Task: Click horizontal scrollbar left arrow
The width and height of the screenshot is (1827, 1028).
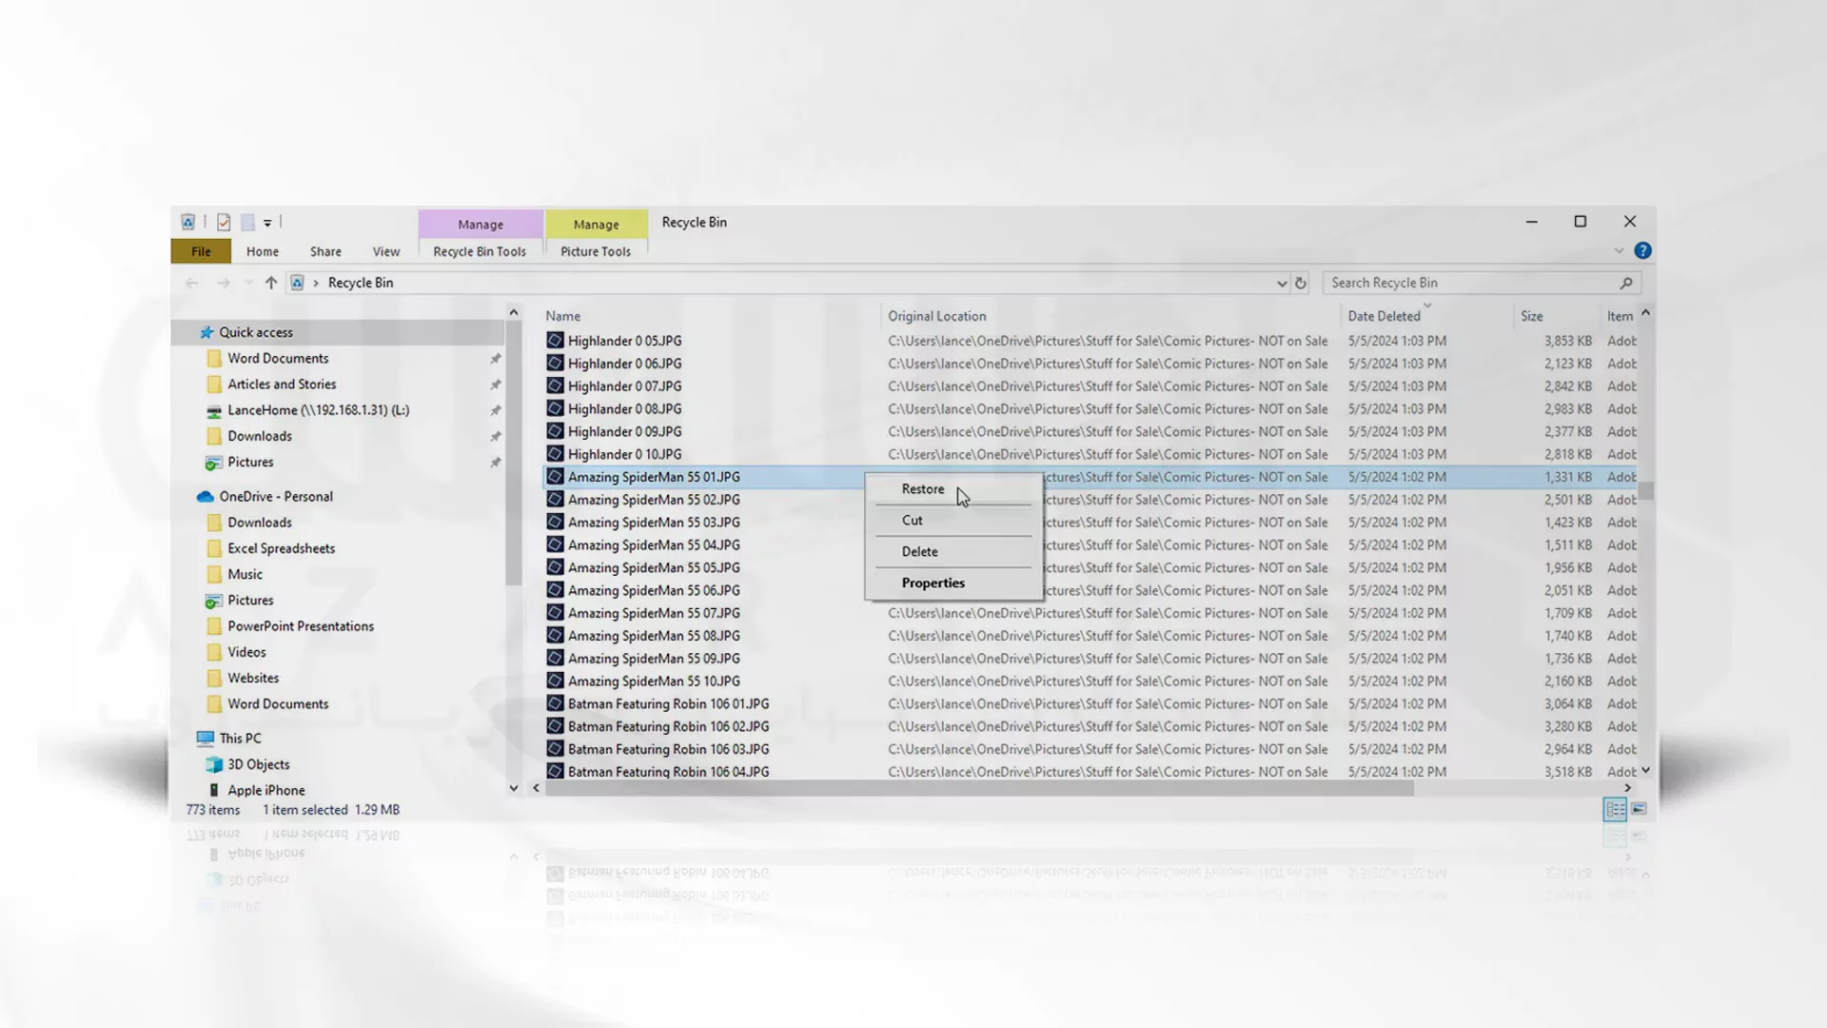Action: 536,788
